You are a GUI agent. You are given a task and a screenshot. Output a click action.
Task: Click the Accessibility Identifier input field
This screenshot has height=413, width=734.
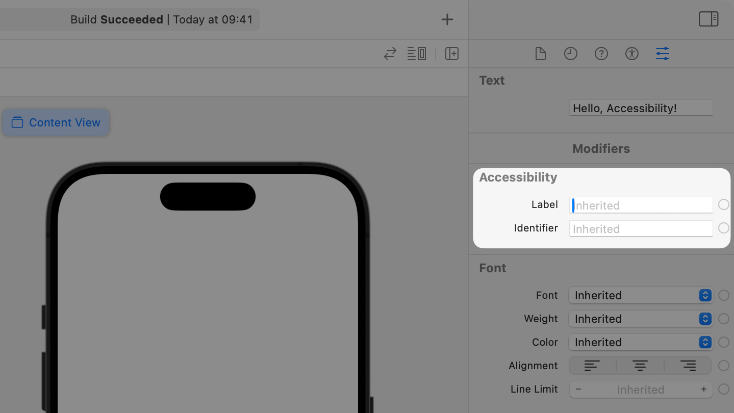tap(641, 228)
